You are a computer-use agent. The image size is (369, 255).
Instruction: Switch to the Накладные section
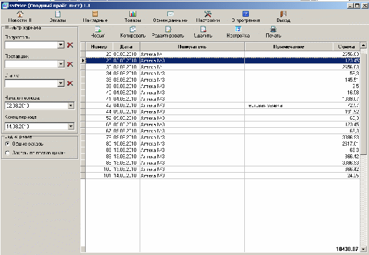coord(95,16)
